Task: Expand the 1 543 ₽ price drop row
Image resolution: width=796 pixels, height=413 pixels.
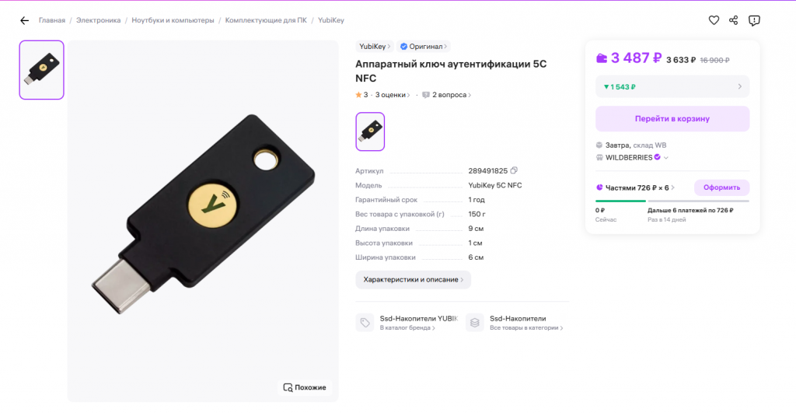Action: tap(672, 87)
